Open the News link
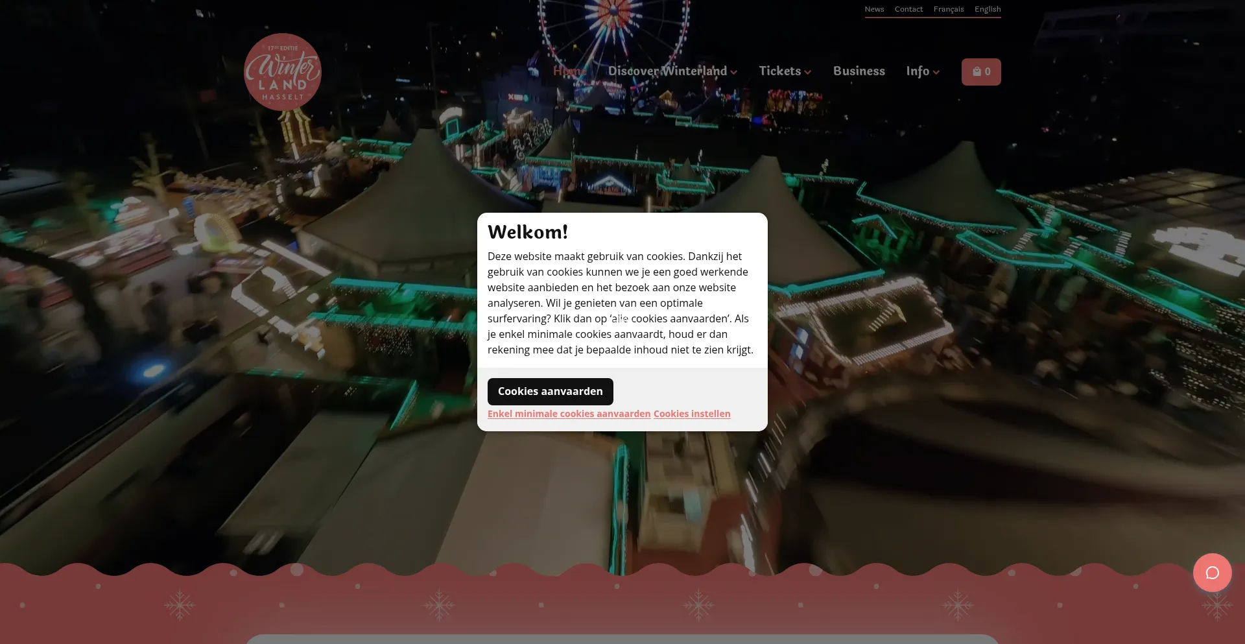The height and width of the screenshot is (644, 1245). coord(874,9)
